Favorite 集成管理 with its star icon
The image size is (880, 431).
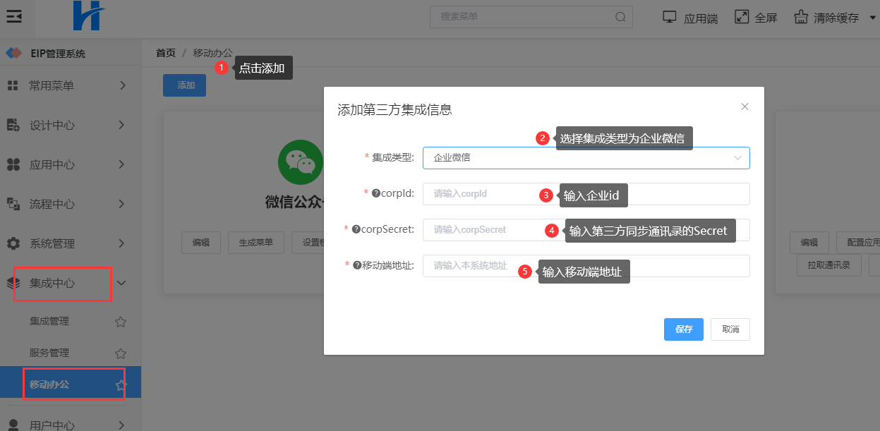tap(121, 322)
